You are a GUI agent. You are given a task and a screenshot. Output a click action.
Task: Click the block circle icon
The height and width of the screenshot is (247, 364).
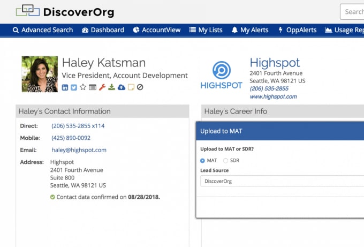140,87
